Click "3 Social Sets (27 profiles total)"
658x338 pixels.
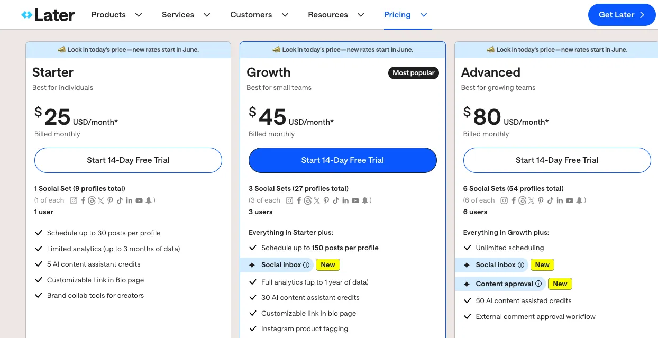pyautogui.click(x=299, y=189)
